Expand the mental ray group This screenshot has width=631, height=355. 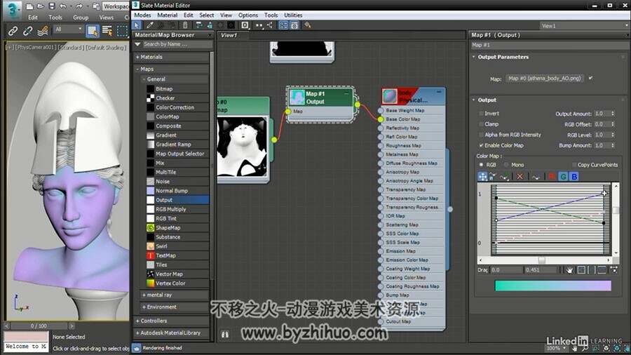coord(144,295)
